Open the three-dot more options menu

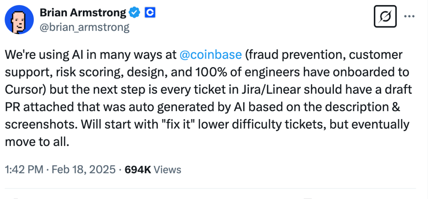409,18
